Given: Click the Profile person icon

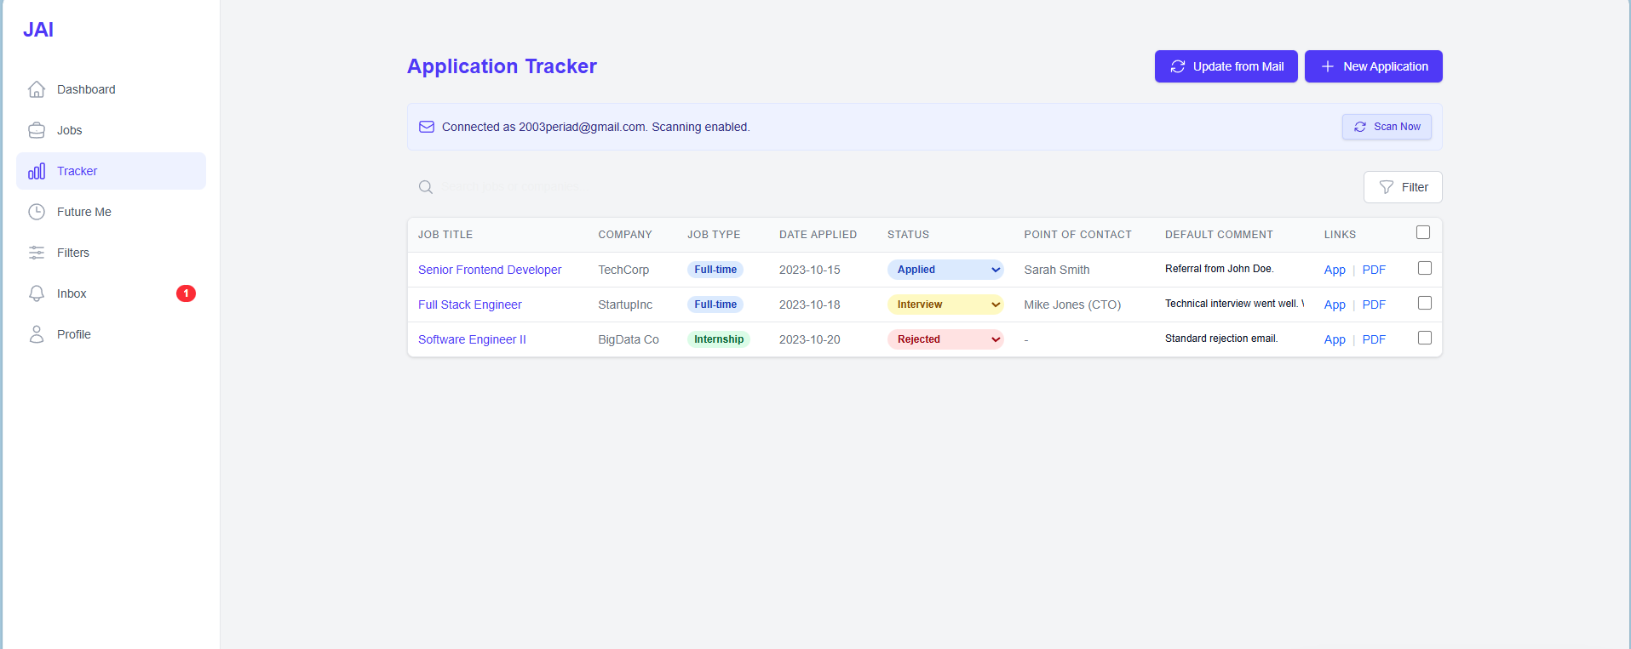Looking at the screenshot, I should pyautogui.click(x=37, y=334).
